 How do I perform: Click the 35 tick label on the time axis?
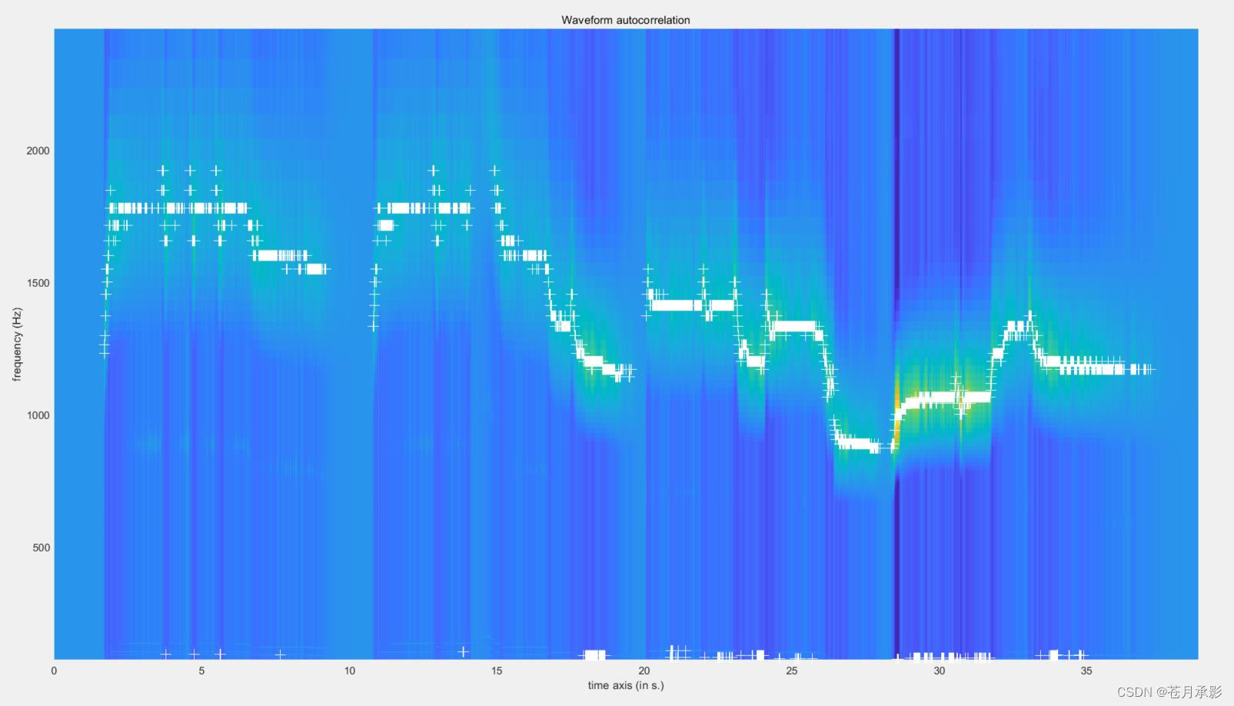coord(1086,671)
